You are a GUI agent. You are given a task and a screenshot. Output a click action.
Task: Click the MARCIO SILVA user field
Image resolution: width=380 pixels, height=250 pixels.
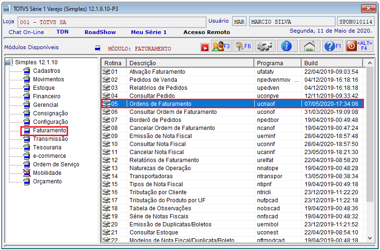click(292, 22)
